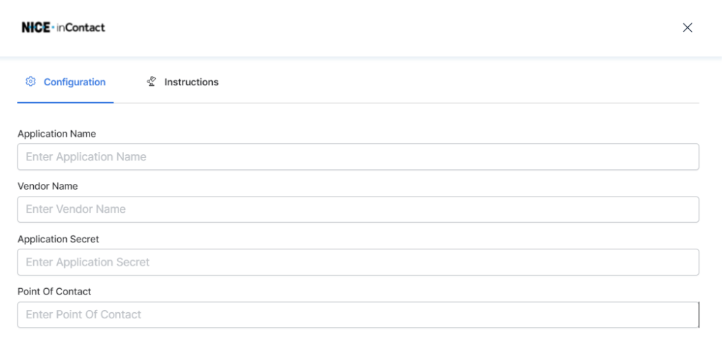Close the configuration dialog with the X
Viewport: 722px width, 341px height.
click(x=687, y=27)
